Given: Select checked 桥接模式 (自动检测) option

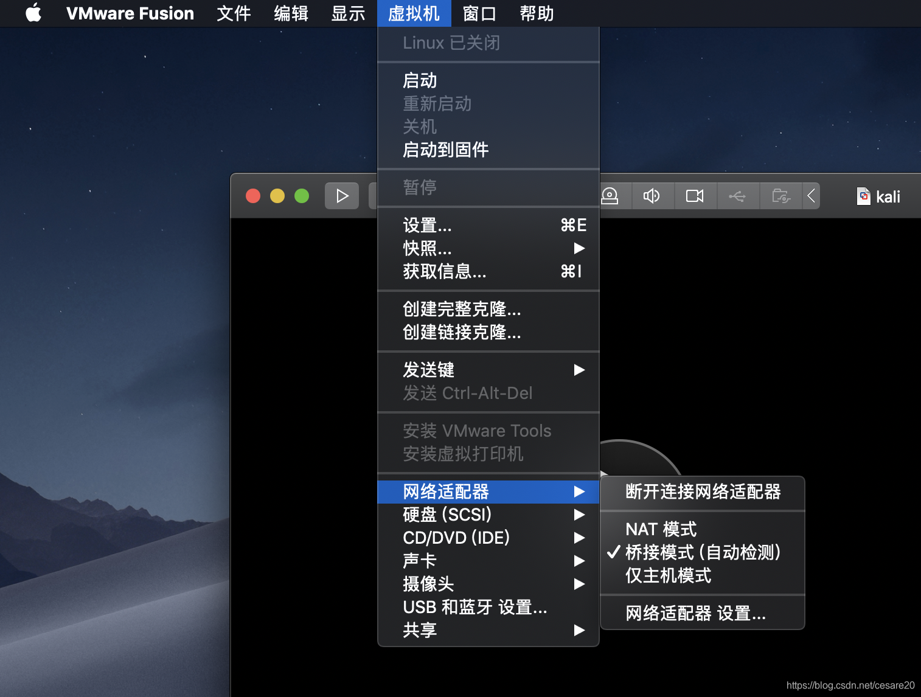Looking at the screenshot, I should (703, 552).
